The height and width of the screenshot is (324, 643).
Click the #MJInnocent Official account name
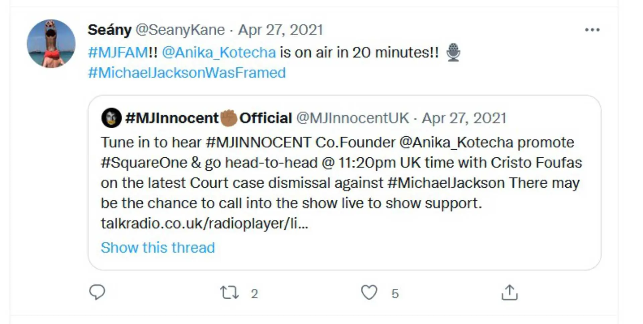point(208,118)
